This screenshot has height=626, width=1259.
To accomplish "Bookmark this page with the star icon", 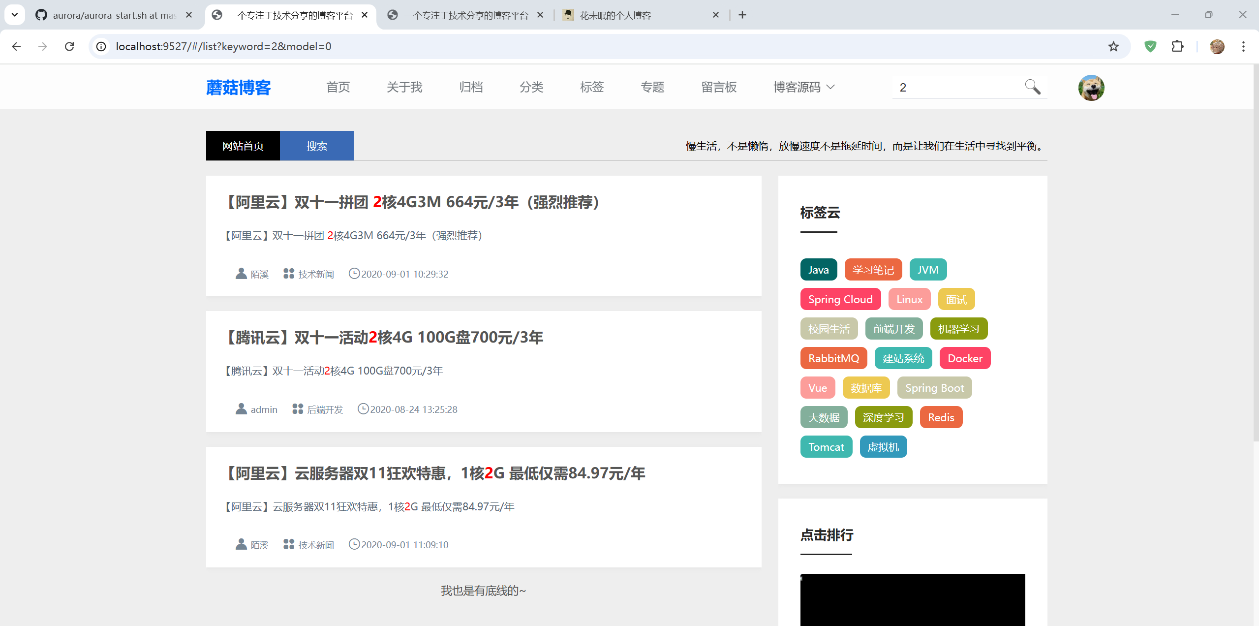I will (x=1113, y=46).
